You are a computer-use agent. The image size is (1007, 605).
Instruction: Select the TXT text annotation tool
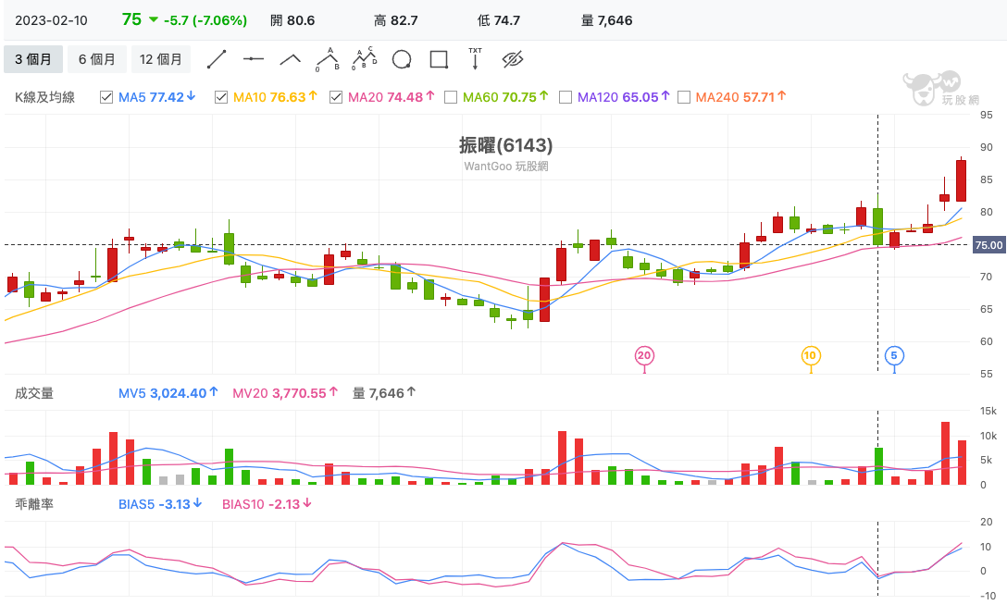click(475, 58)
